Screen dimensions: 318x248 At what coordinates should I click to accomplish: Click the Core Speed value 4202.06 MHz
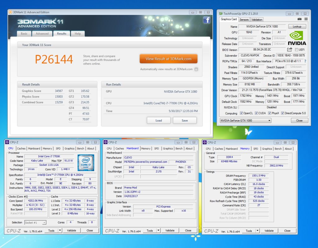36,201
